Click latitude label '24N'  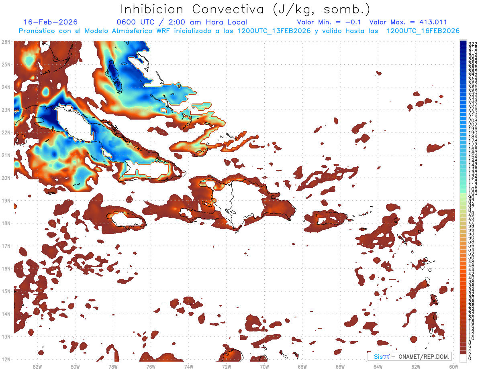6,87
